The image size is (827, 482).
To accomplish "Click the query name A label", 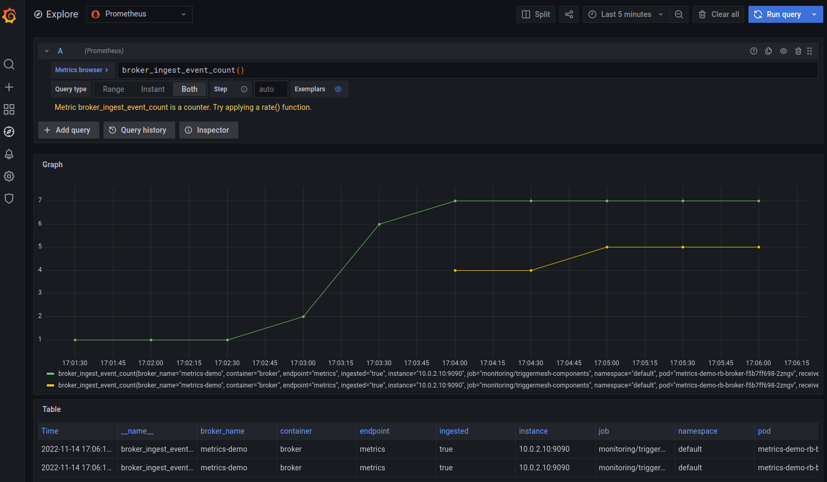I will tap(60, 51).
